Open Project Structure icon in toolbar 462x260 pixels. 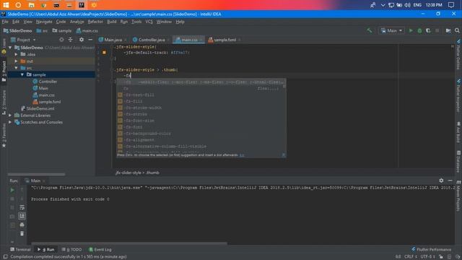point(448,30)
